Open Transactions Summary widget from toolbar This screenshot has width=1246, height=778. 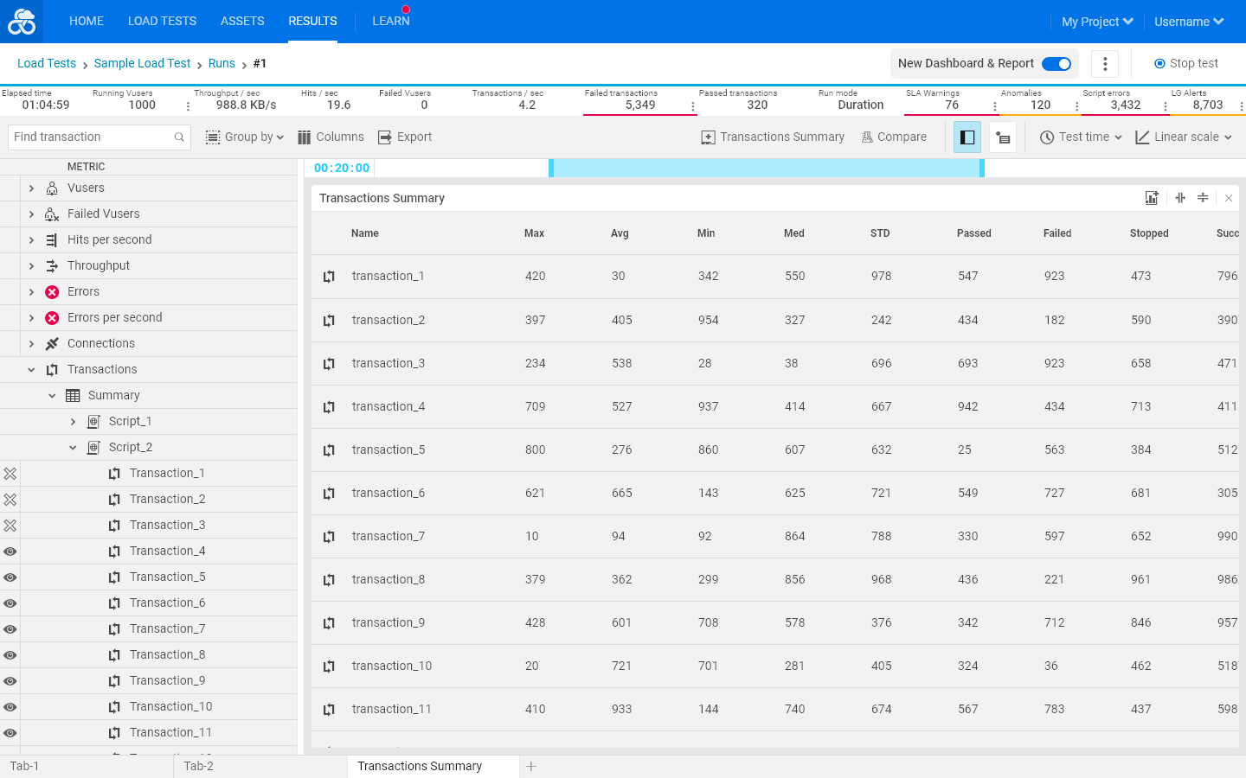(x=773, y=137)
